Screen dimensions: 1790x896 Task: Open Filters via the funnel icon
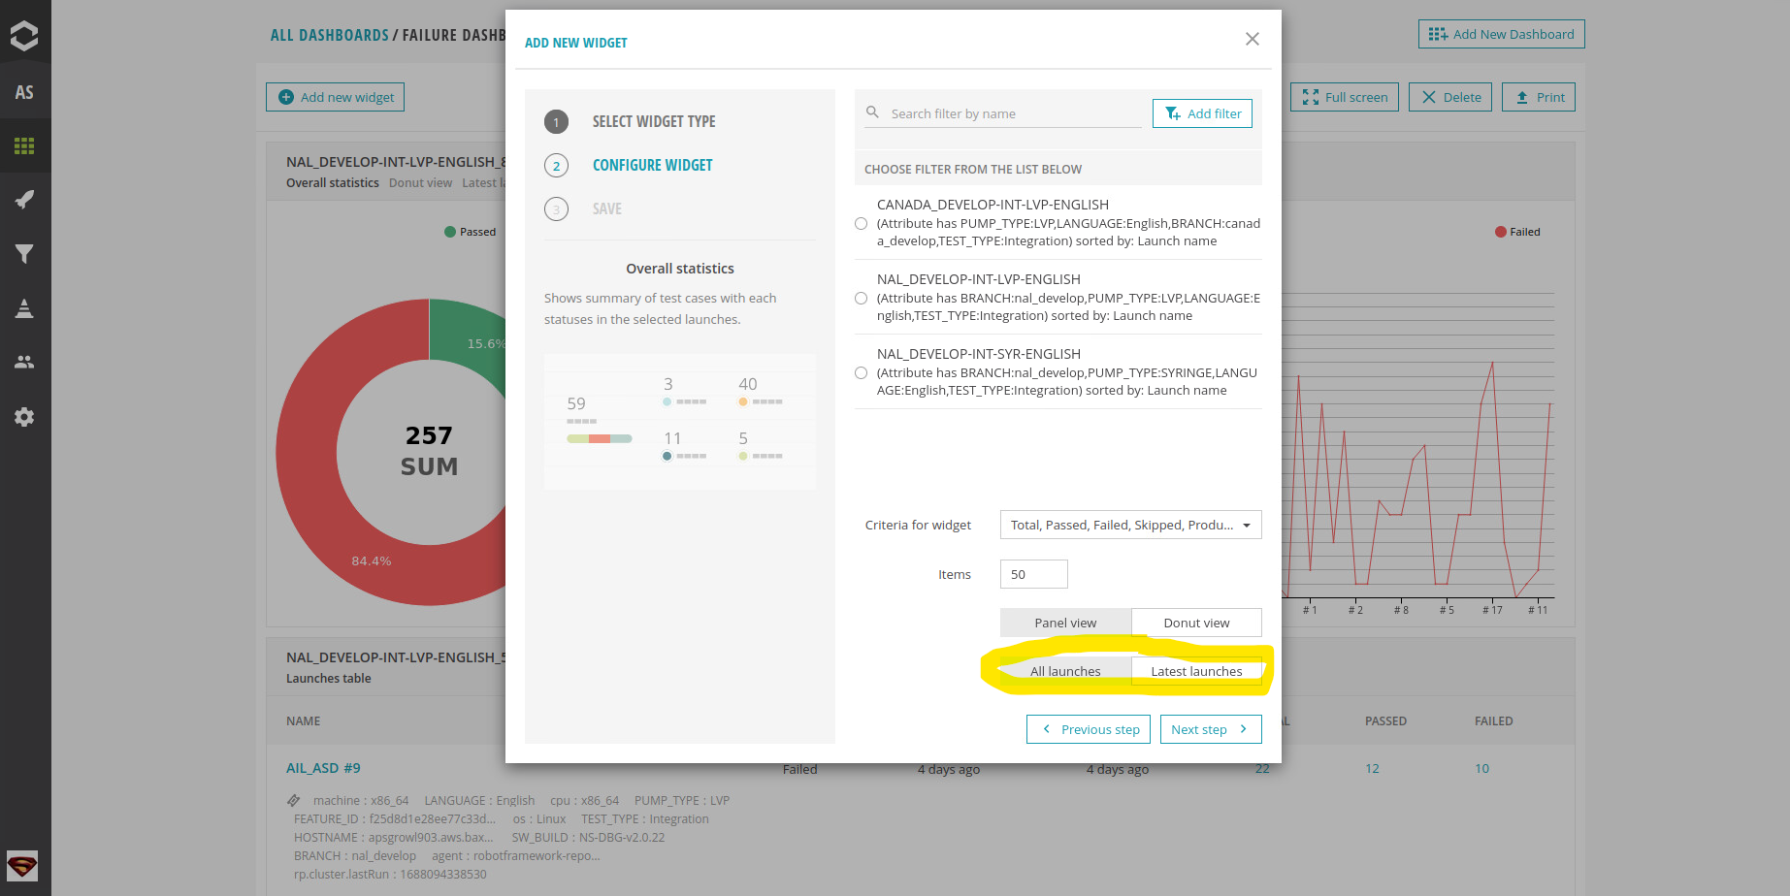click(x=24, y=254)
